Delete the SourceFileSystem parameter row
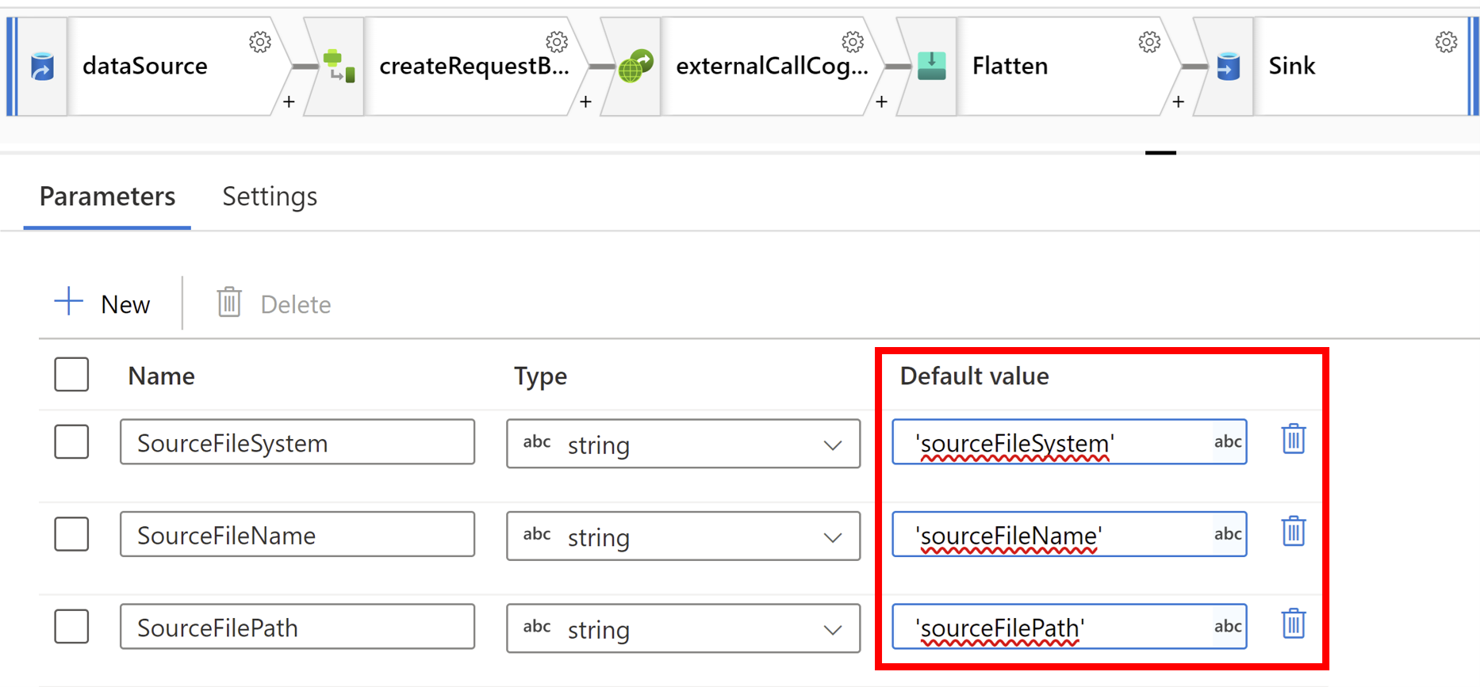 tap(1293, 439)
